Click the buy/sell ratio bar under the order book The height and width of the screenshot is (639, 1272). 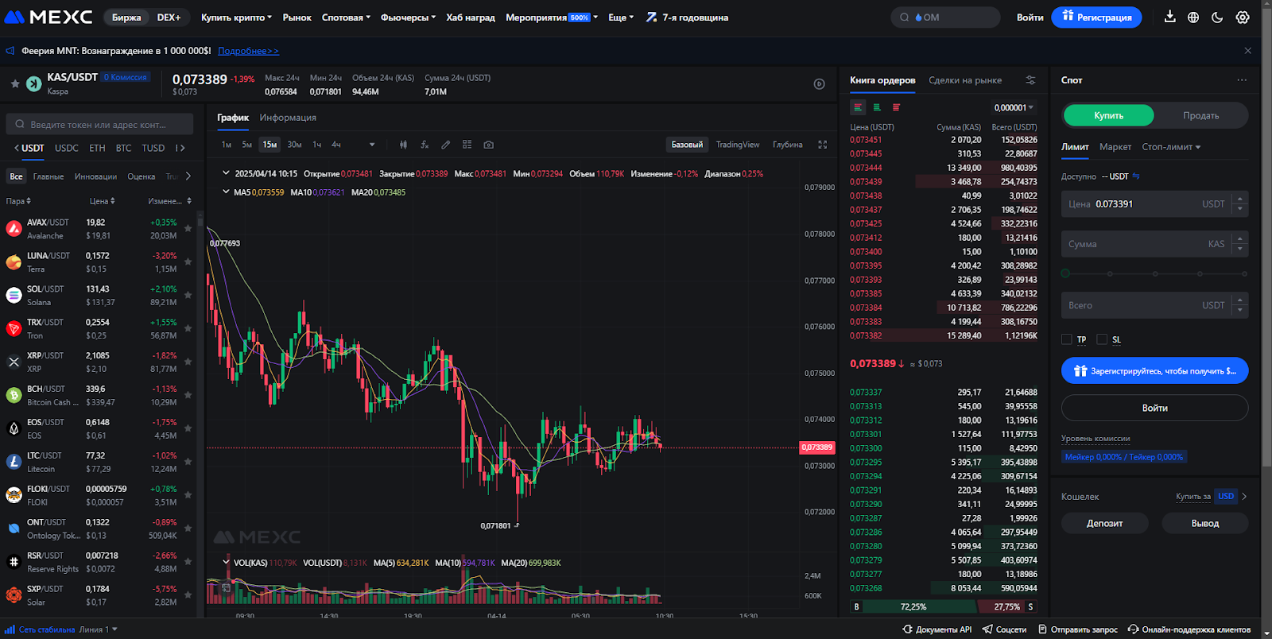944,606
